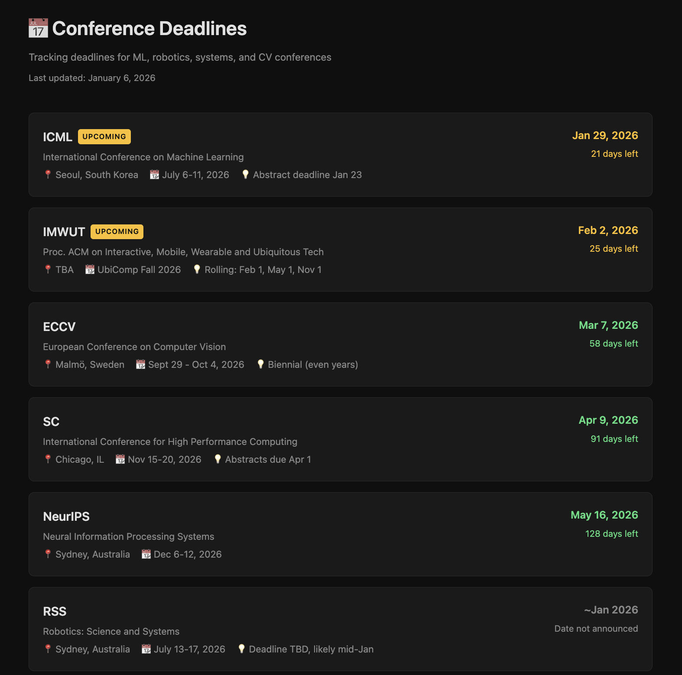This screenshot has width=682, height=675.
Task: Toggle the UPCOMING badge on IMWUT
Action: [x=117, y=231]
